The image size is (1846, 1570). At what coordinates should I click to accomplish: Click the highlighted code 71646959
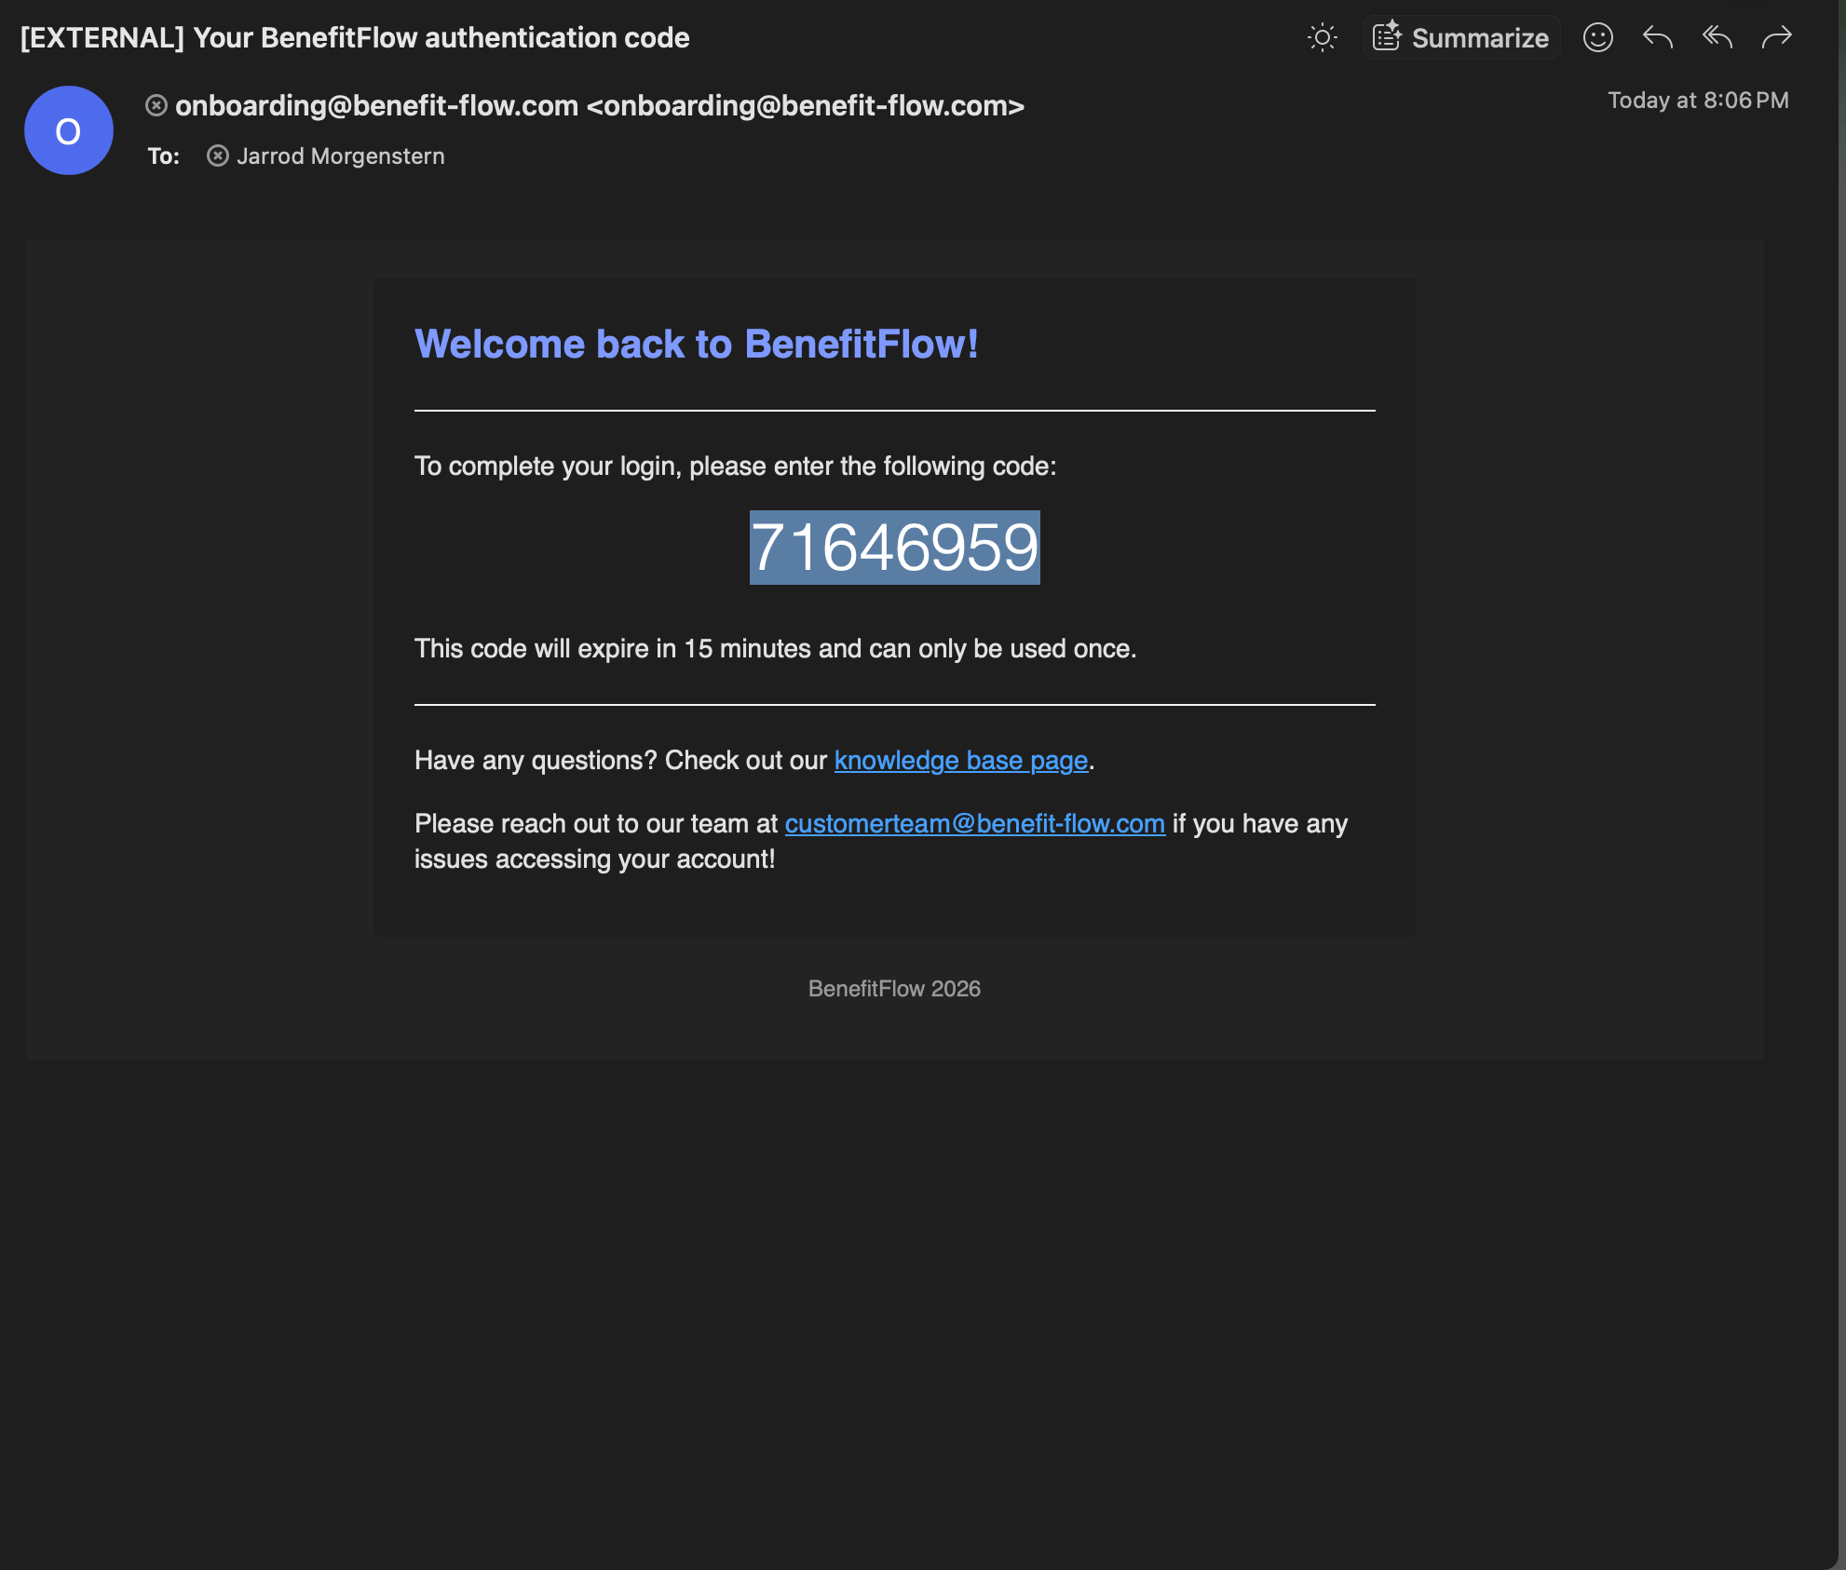(895, 548)
